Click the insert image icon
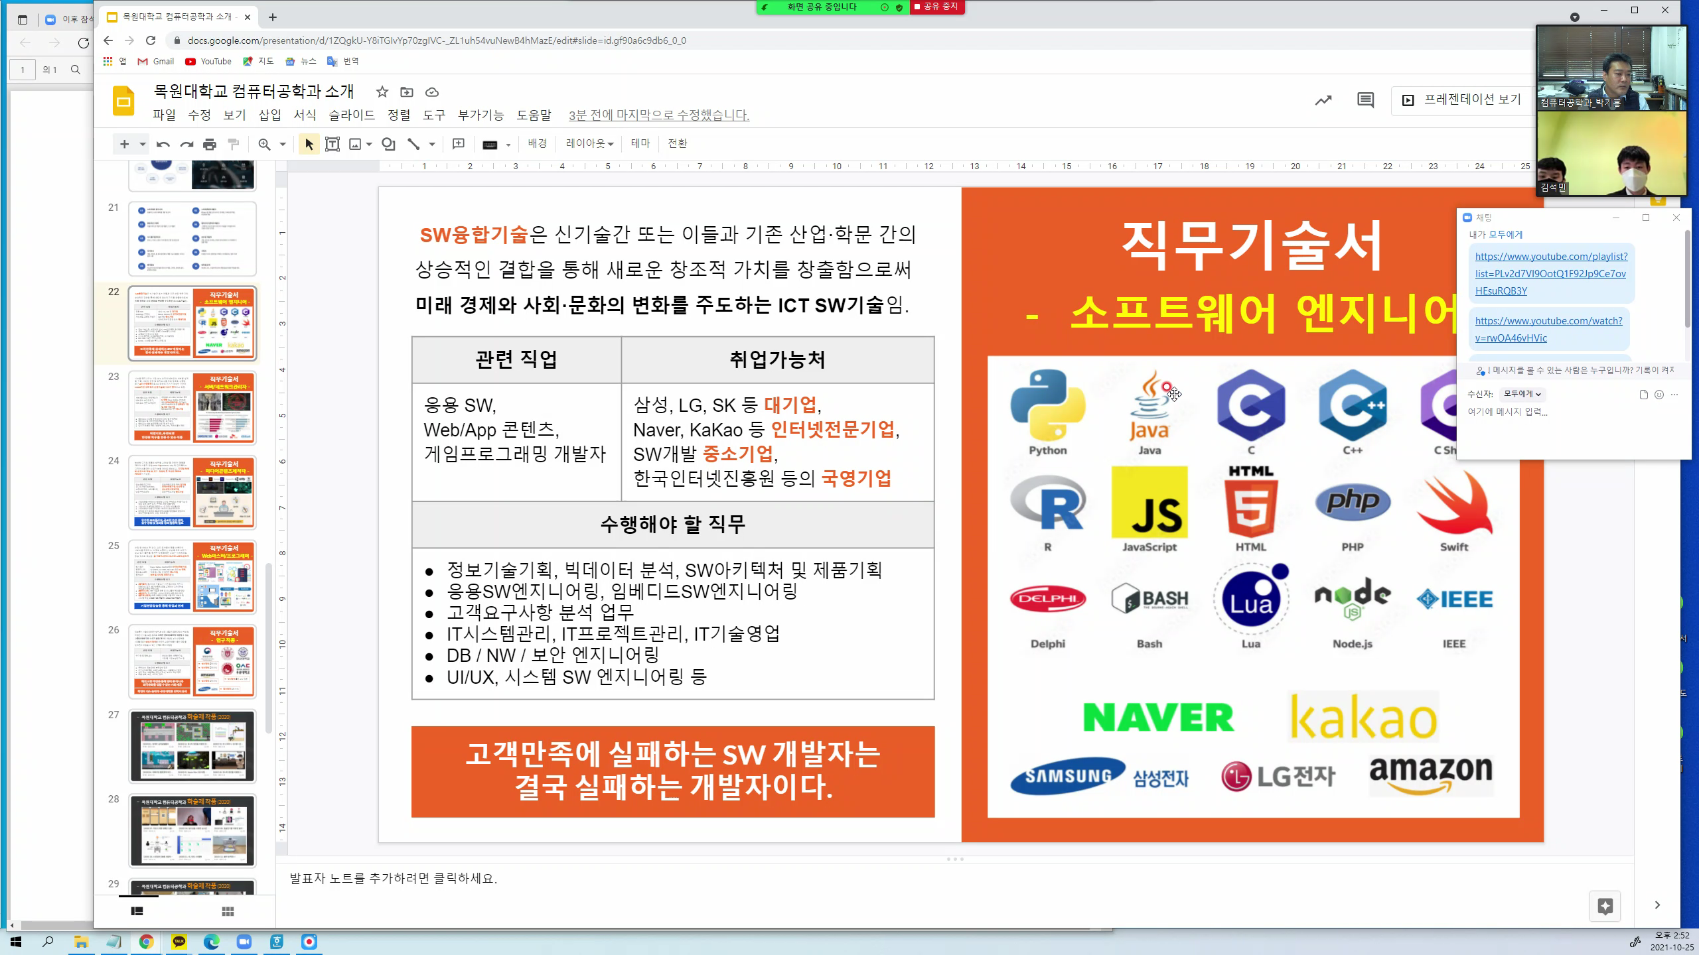 355,144
